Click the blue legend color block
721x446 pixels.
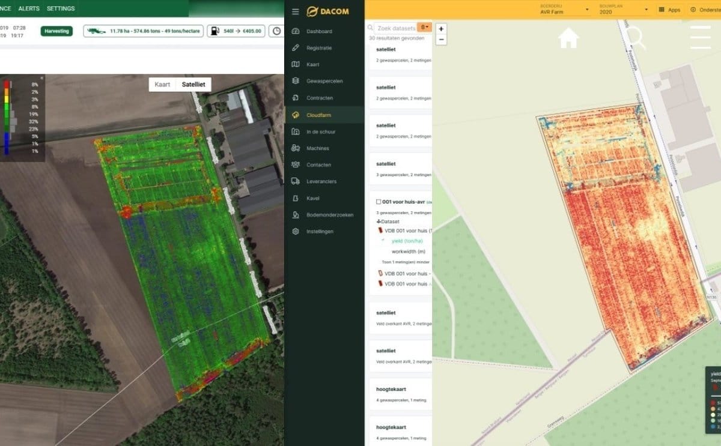pos(6,144)
